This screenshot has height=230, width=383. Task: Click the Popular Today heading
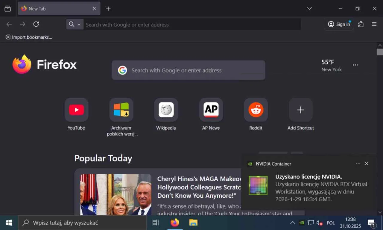[103, 158]
